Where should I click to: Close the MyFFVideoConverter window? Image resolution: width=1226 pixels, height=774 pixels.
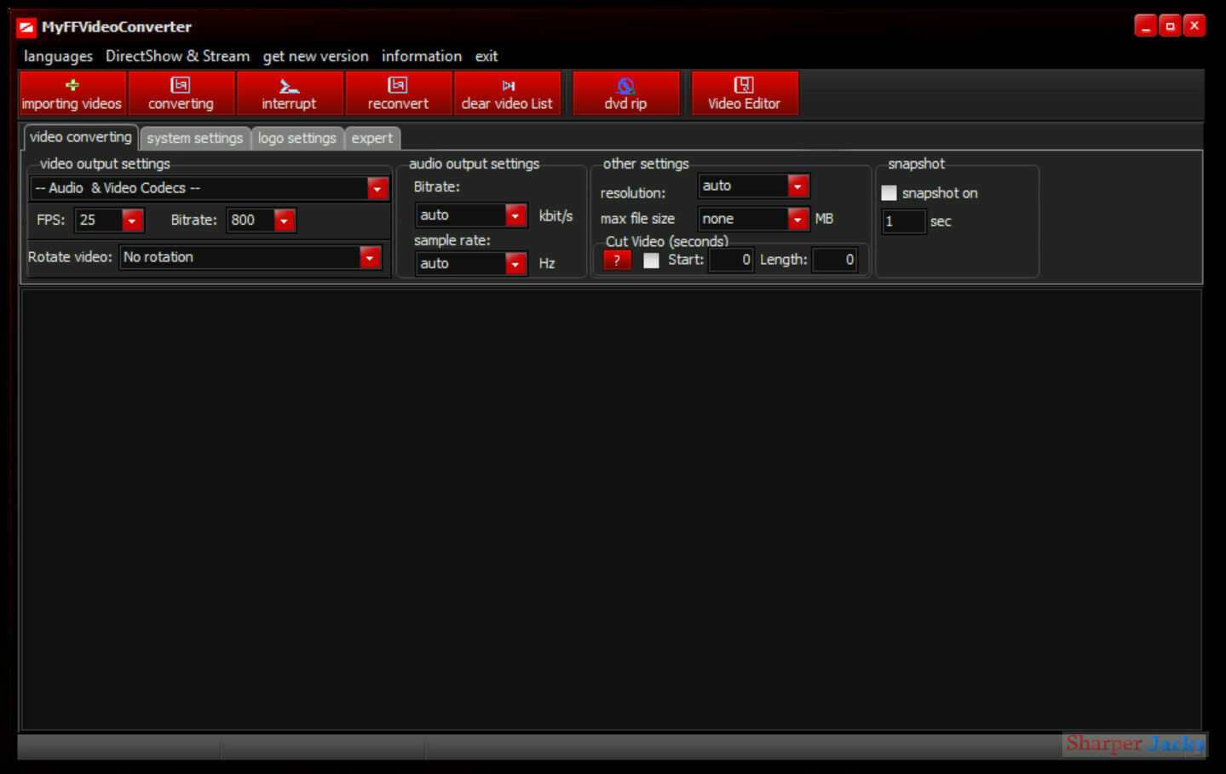coord(1194,26)
